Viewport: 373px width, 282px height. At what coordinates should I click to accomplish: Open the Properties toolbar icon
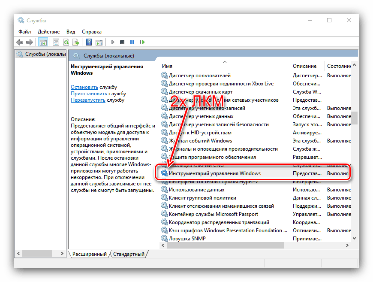[56, 42]
